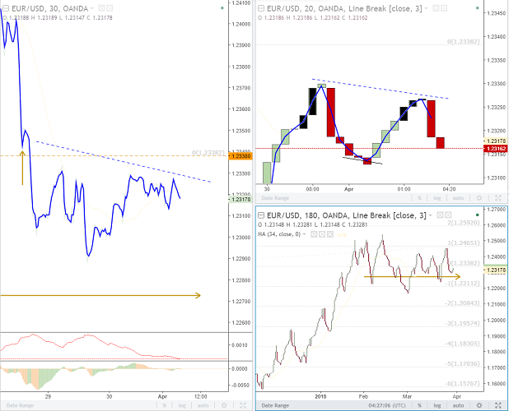Click the EUR/USD, 30, OANDA chart title
Viewport: 509px width, 411px height.
point(49,8)
